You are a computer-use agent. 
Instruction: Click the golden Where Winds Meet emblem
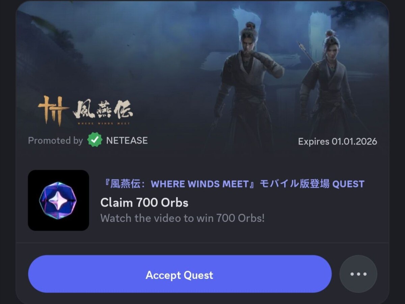click(x=53, y=110)
